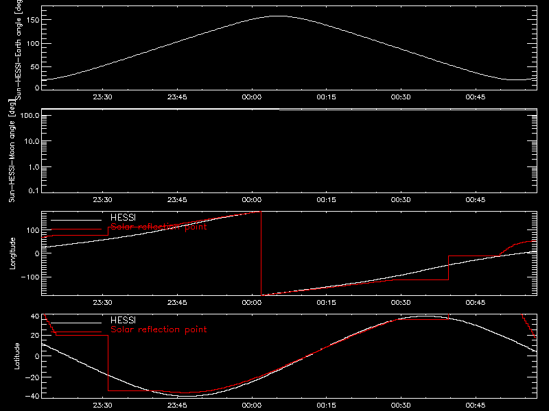Screen dimensions: 549x411
Task: Click the 0.1 tick on Moon angle axis
Action: (x=34, y=190)
